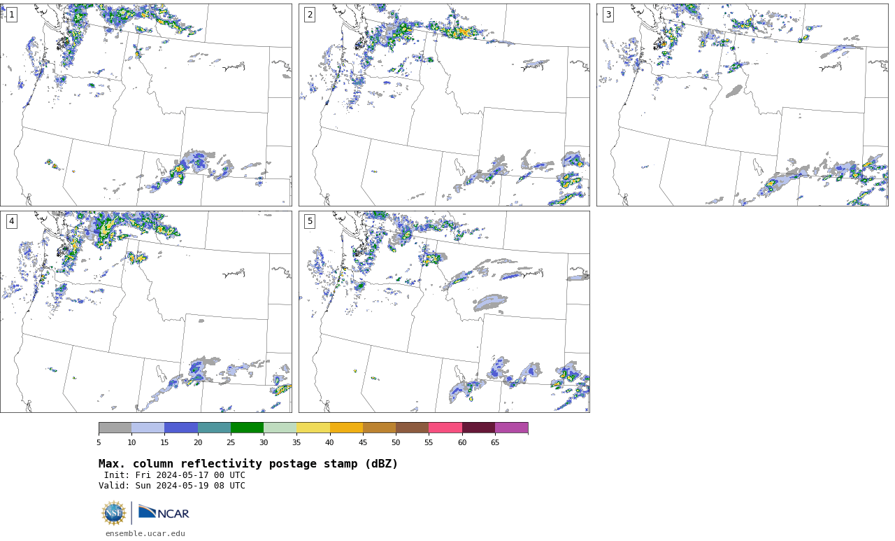This screenshot has width=895, height=541.
Task: Click the NSF logo icon
Action: (114, 513)
